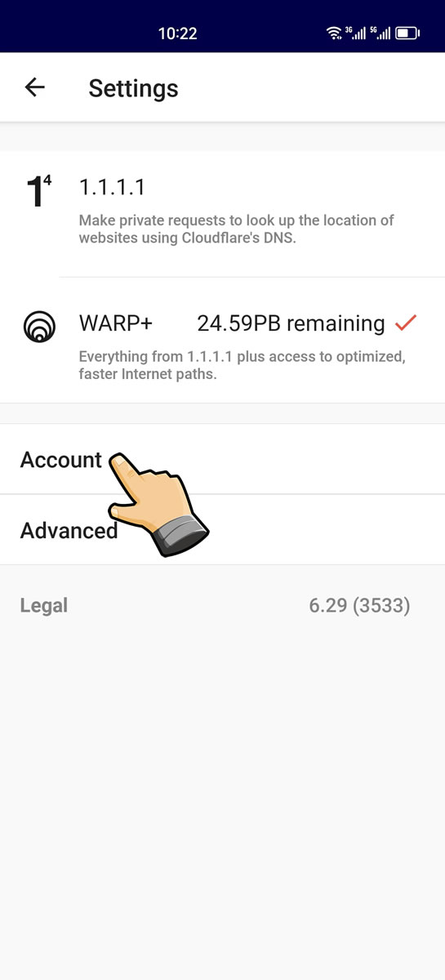Tap the 24.59PB remaining data label
The height and width of the screenshot is (980, 445).
coord(291,324)
